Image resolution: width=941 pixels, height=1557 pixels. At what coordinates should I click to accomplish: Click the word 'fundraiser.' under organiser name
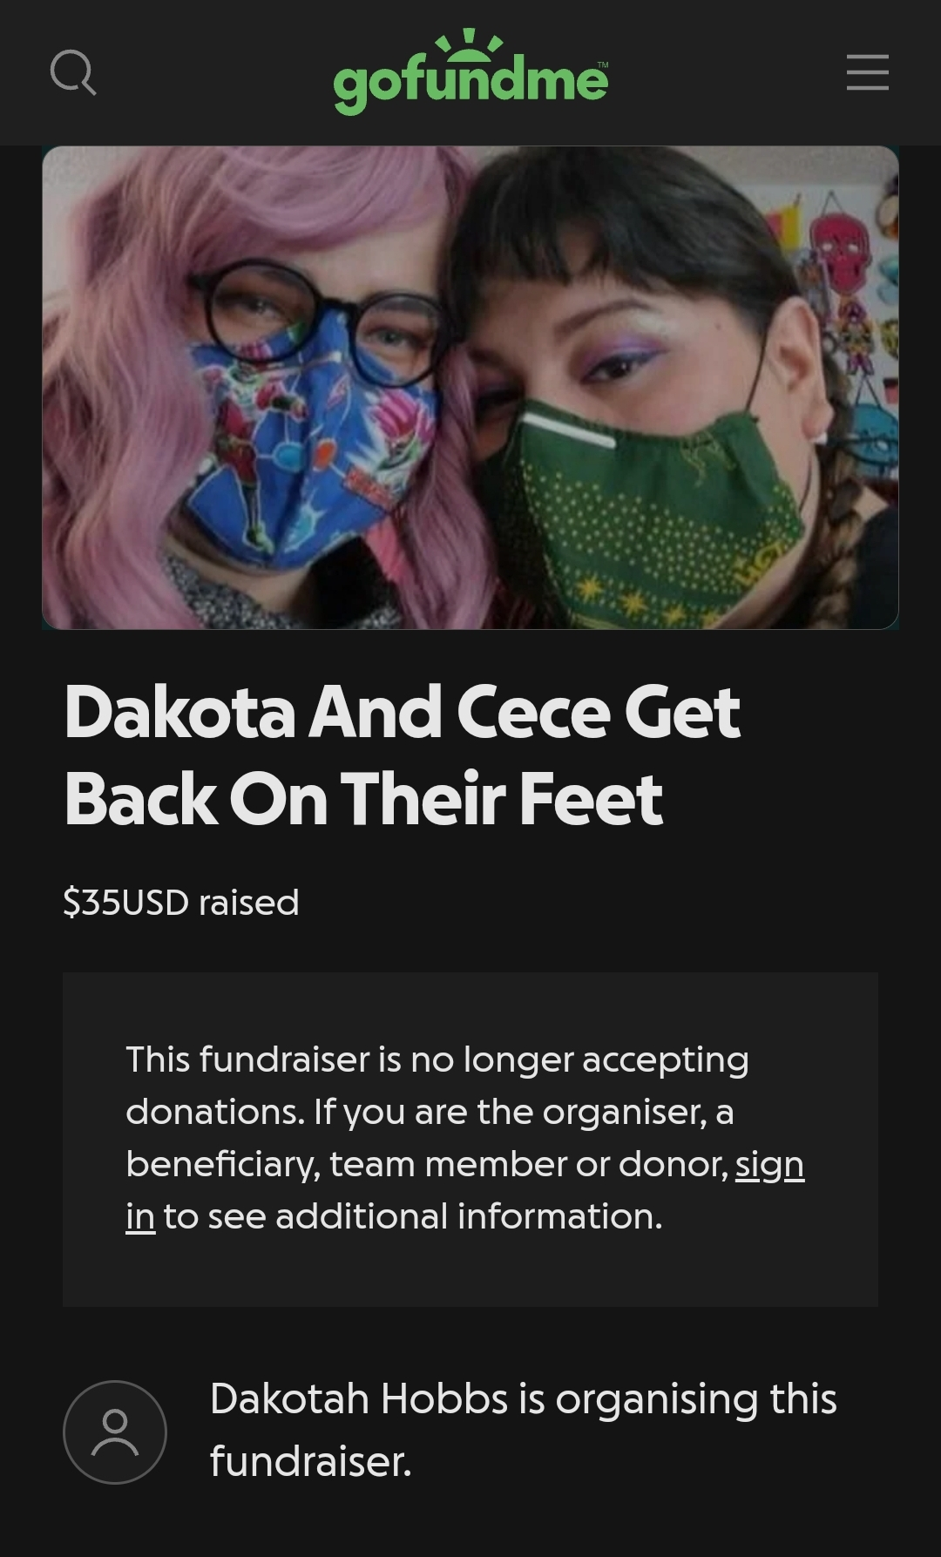pyautogui.click(x=311, y=1462)
